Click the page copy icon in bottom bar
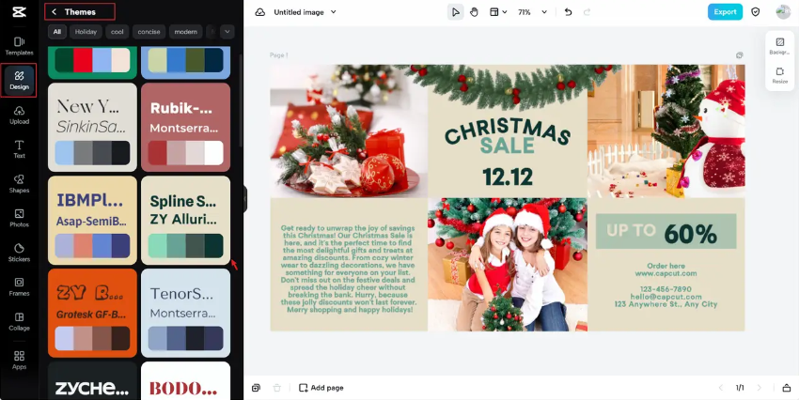Screen dimensions: 799x400 tap(256, 388)
